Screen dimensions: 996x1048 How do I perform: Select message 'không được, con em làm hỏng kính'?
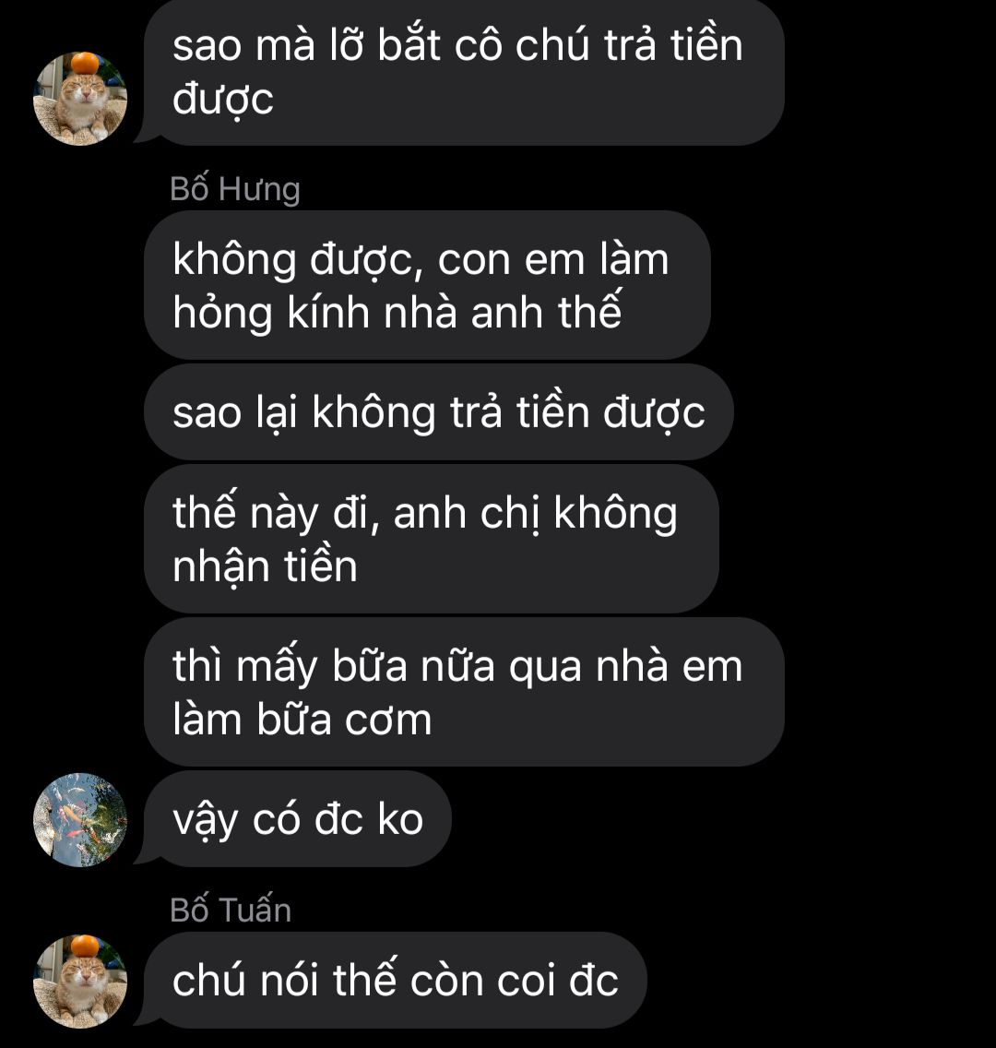pos(428,285)
